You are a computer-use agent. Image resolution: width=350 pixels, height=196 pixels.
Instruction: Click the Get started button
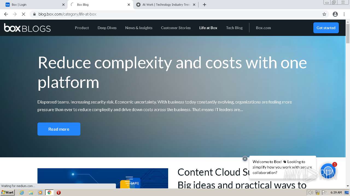click(326, 28)
